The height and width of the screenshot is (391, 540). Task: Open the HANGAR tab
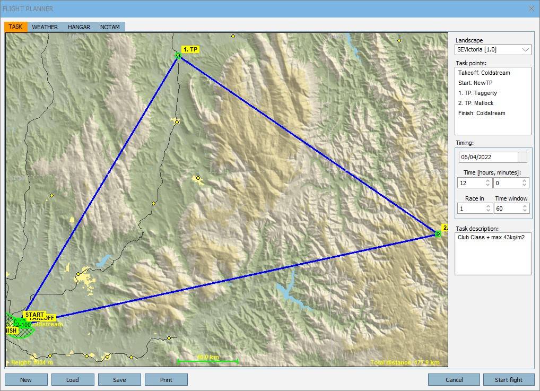[79, 27]
